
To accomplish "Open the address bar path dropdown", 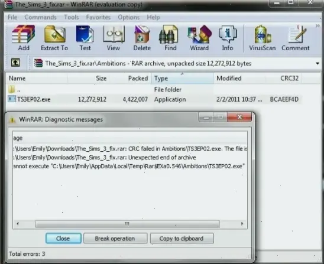I will click(x=317, y=64).
